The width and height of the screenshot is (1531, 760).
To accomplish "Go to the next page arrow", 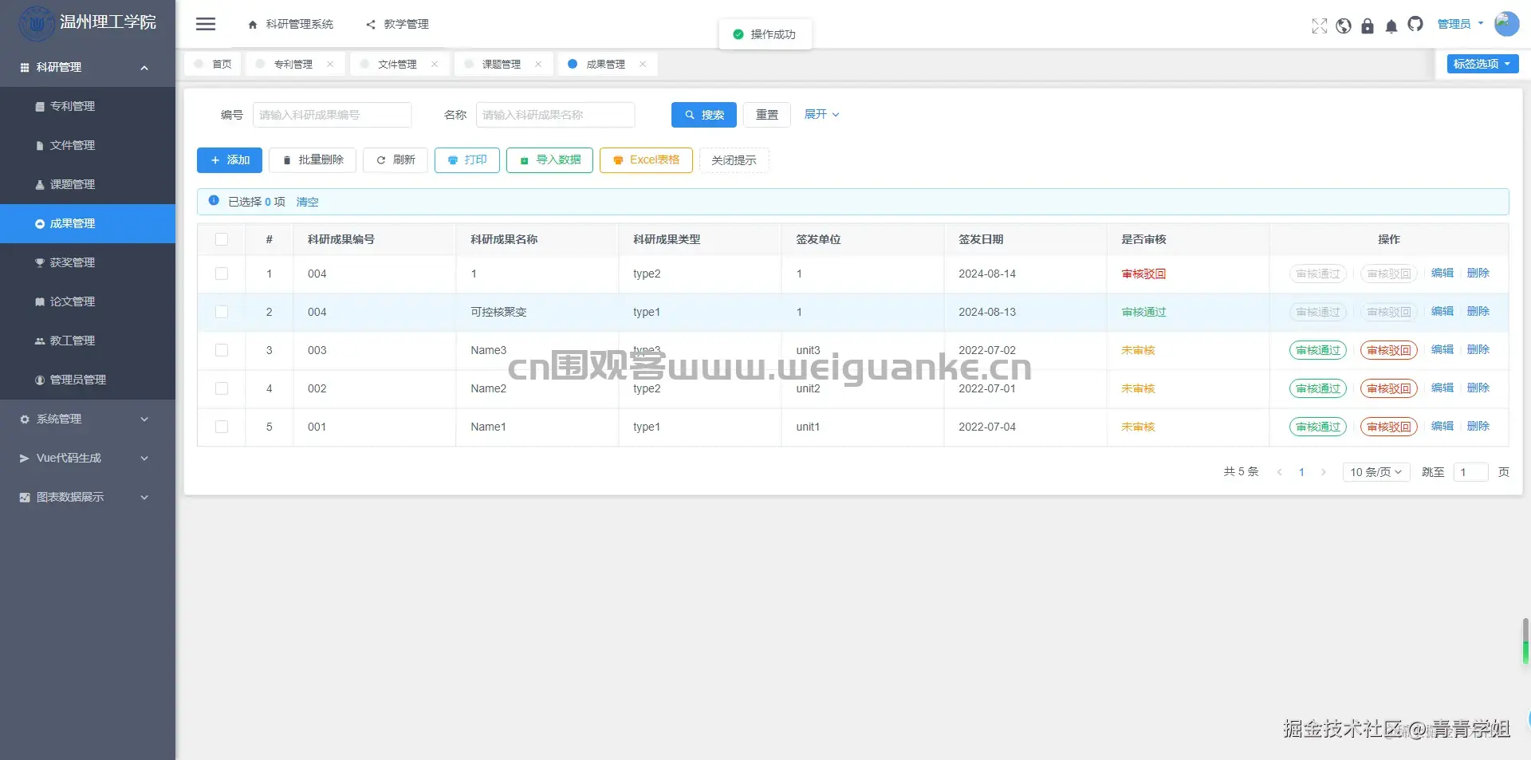I will 1324,472.
